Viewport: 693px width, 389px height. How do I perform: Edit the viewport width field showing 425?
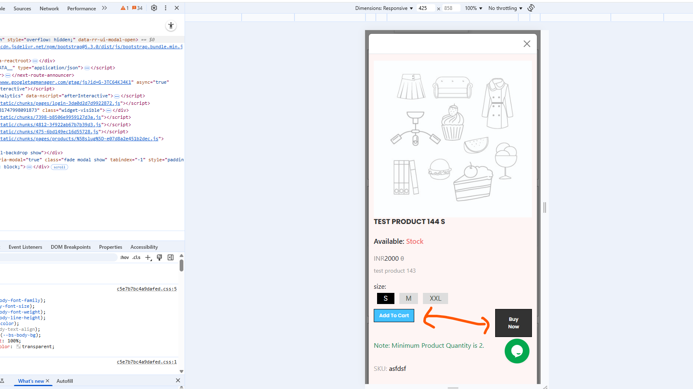pyautogui.click(x=426, y=8)
